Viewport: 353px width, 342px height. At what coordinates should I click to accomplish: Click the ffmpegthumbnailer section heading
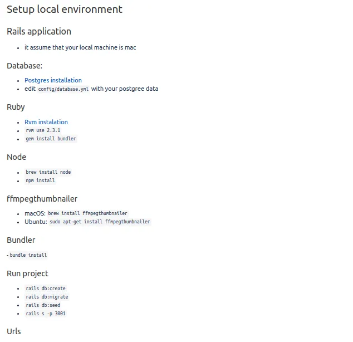[x=42, y=199]
